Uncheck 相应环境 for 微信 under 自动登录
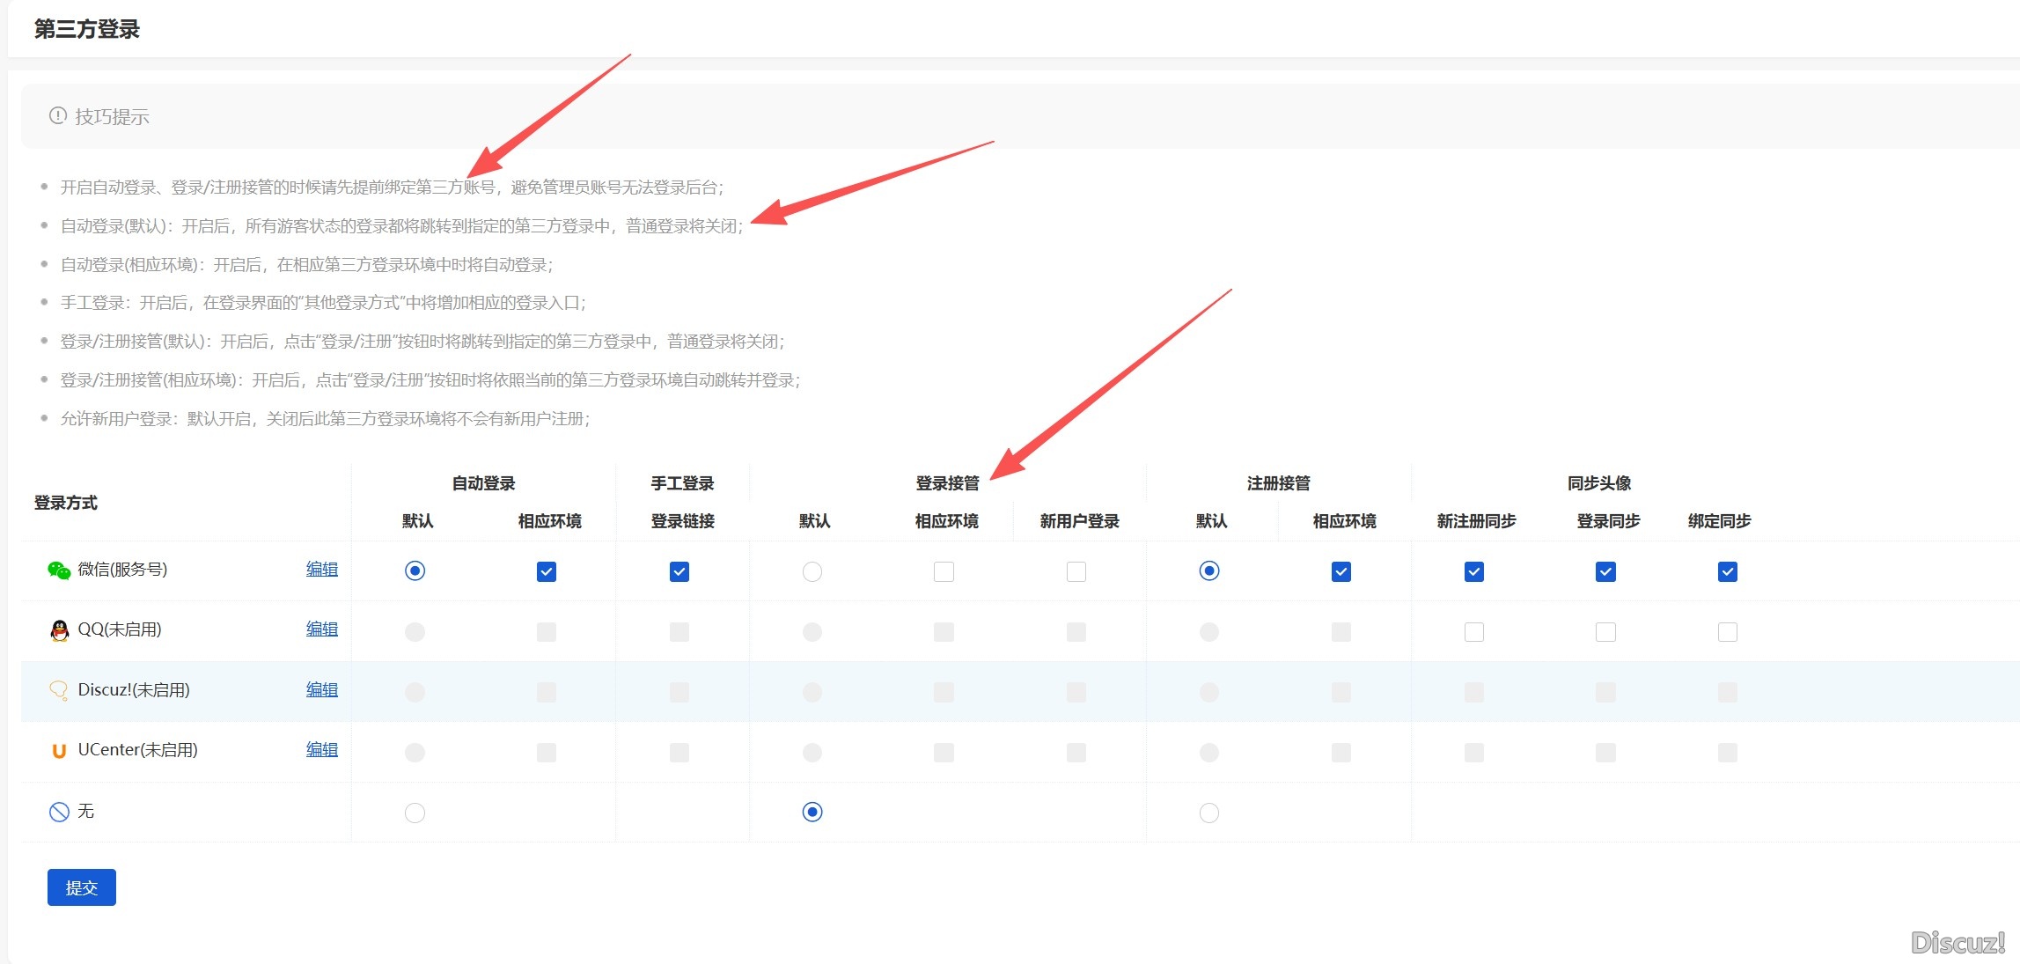Image resolution: width=2020 pixels, height=964 pixels. [547, 570]
